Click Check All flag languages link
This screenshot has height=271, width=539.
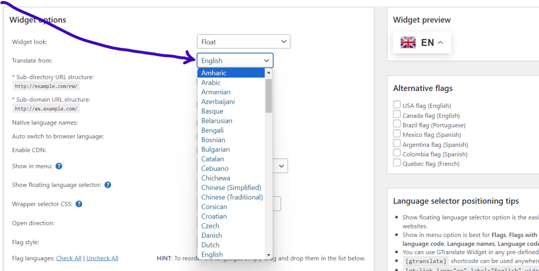[69, 258]
